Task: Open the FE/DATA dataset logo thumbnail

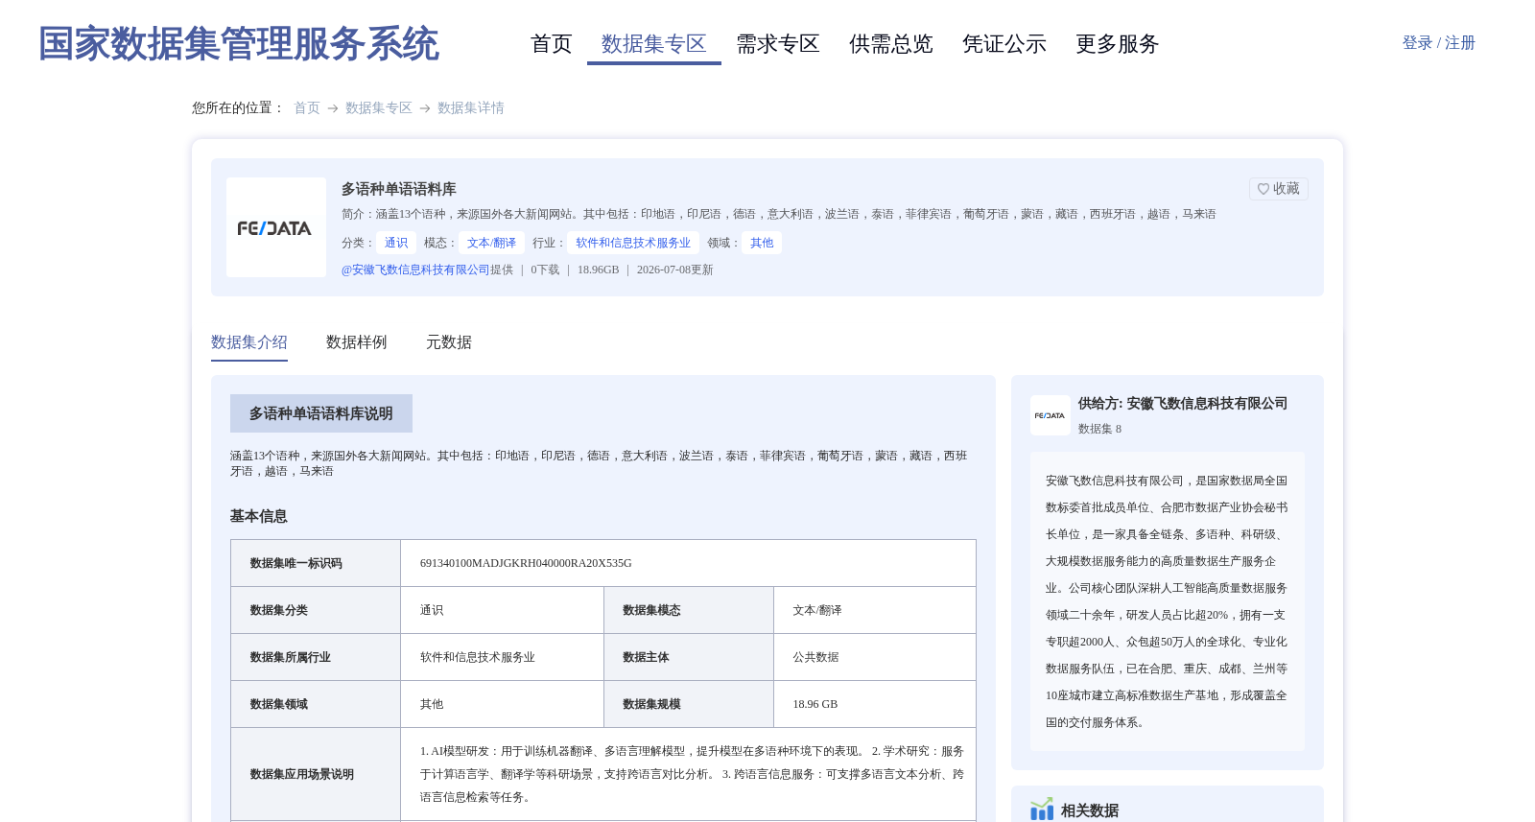Action: click(x=276, y=227)
